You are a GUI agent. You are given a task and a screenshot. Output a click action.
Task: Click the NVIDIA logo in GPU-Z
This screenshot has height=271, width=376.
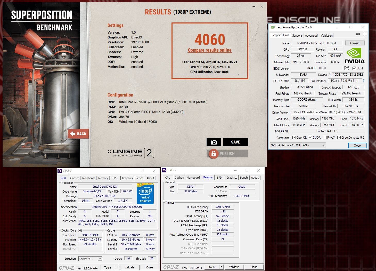tap(355, 56)
